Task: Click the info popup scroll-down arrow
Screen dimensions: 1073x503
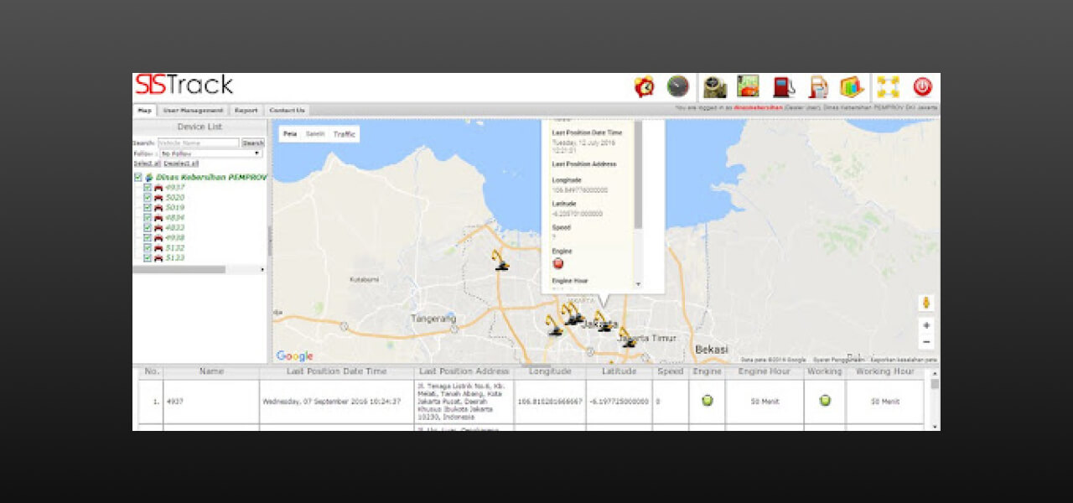Action: click(638, 284)
